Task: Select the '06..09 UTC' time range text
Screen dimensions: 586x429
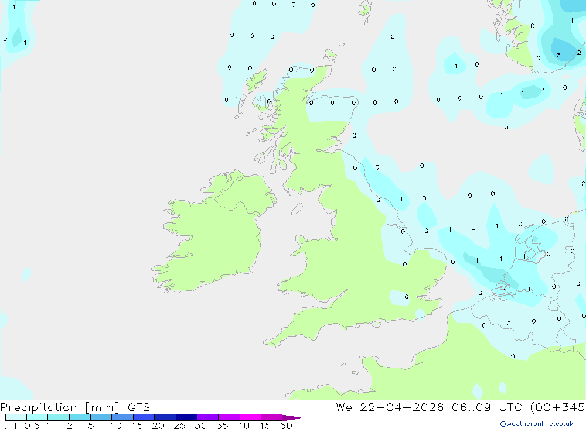Action: [x=487, y=407]
